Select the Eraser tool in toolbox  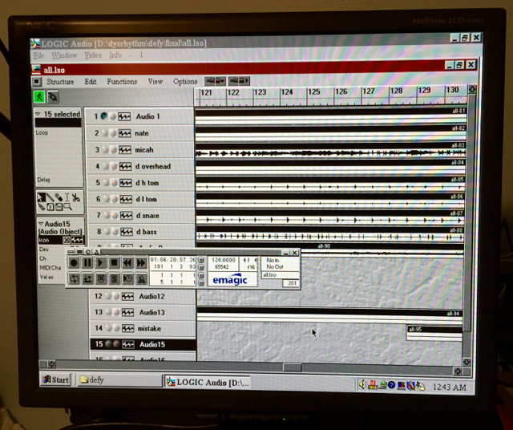[x=59, y=197]
